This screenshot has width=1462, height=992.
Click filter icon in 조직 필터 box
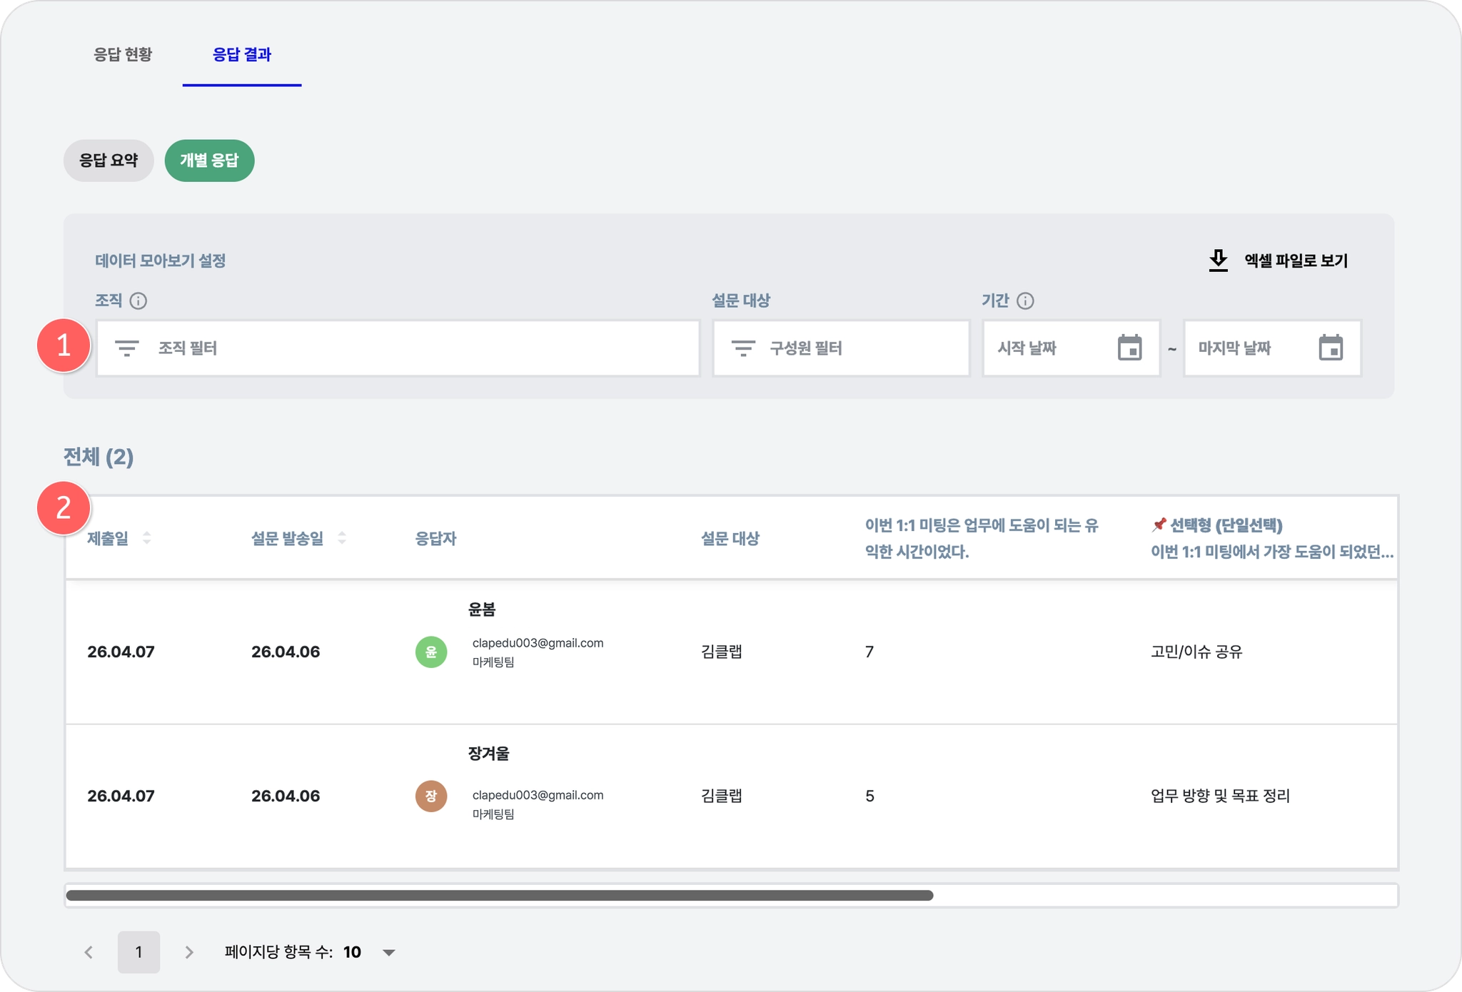(127, 348)
